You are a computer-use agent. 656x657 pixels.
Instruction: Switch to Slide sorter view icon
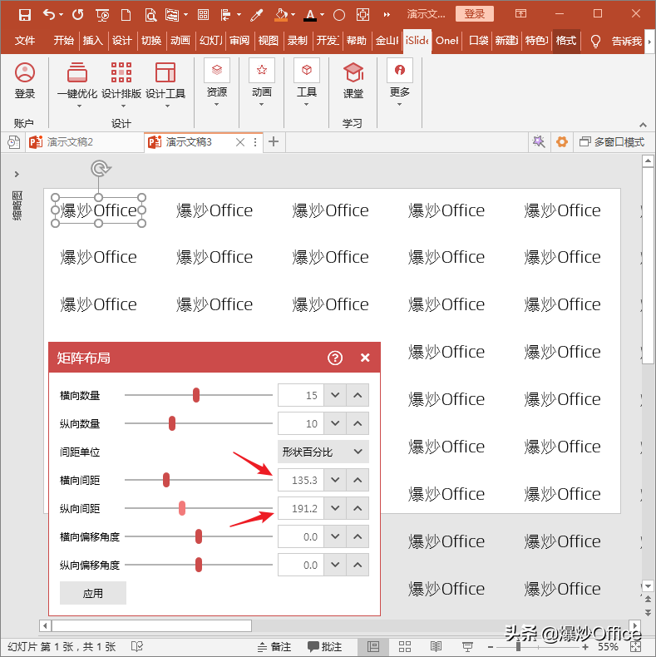405,646
